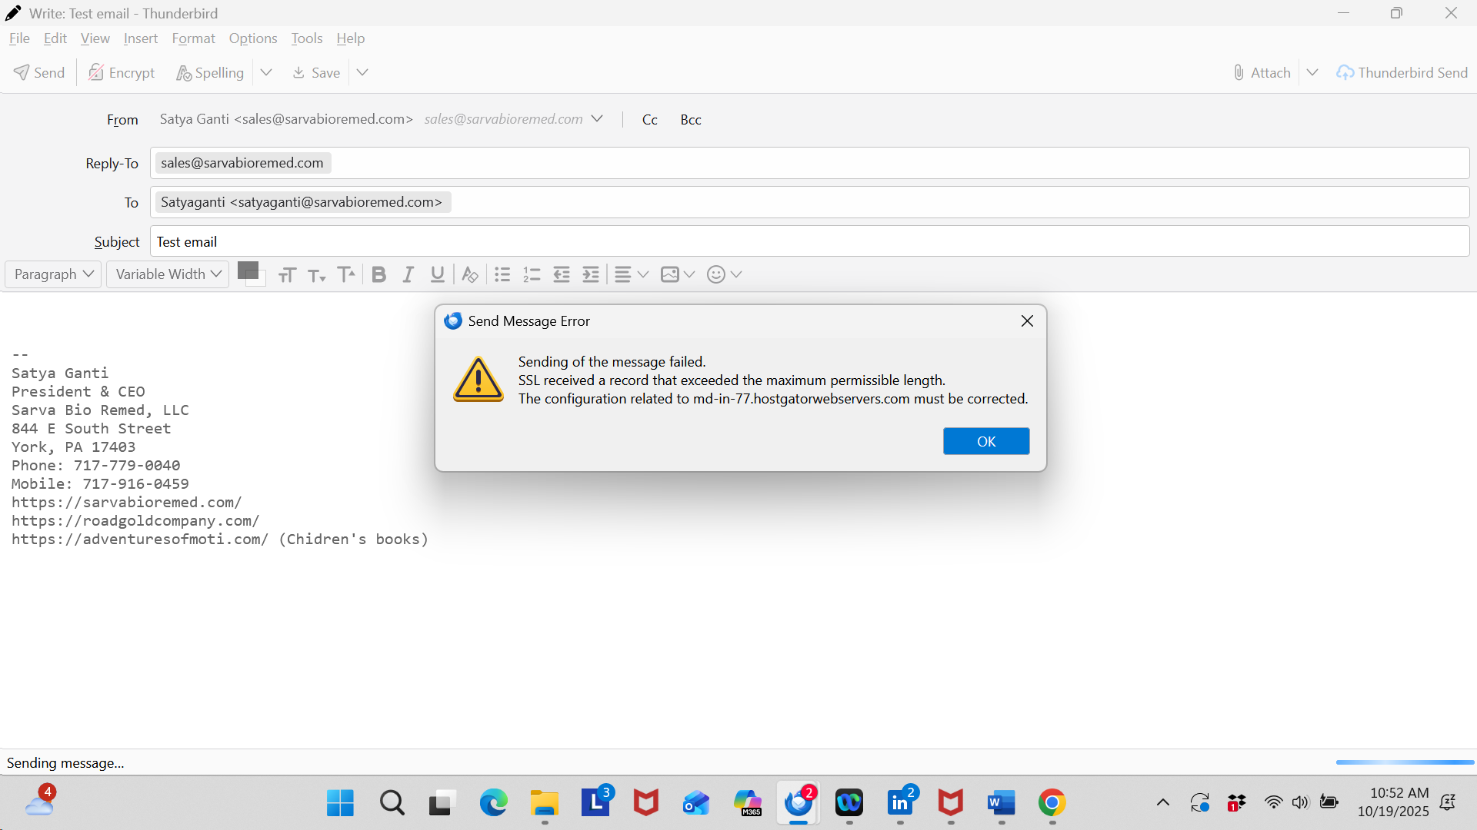Click the remove text styling icon
The image size is (1477, 830).
pyautogui.click(x=470, y=274)
